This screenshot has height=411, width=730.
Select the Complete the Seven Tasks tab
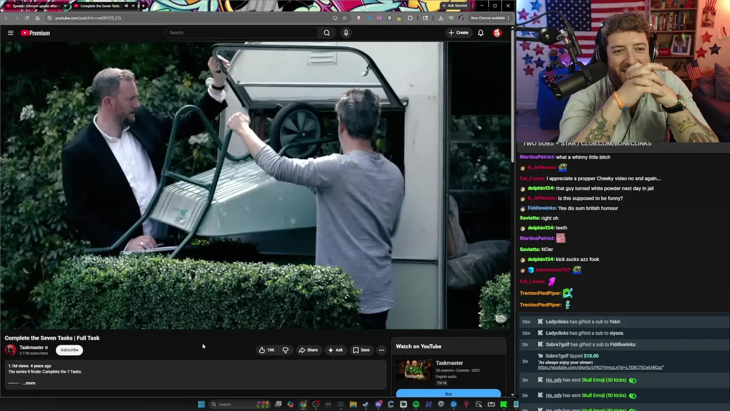[100, 6]
